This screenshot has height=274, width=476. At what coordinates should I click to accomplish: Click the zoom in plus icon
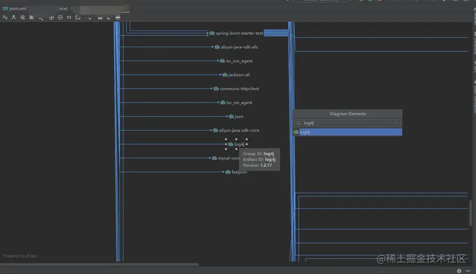coord(51,18)
